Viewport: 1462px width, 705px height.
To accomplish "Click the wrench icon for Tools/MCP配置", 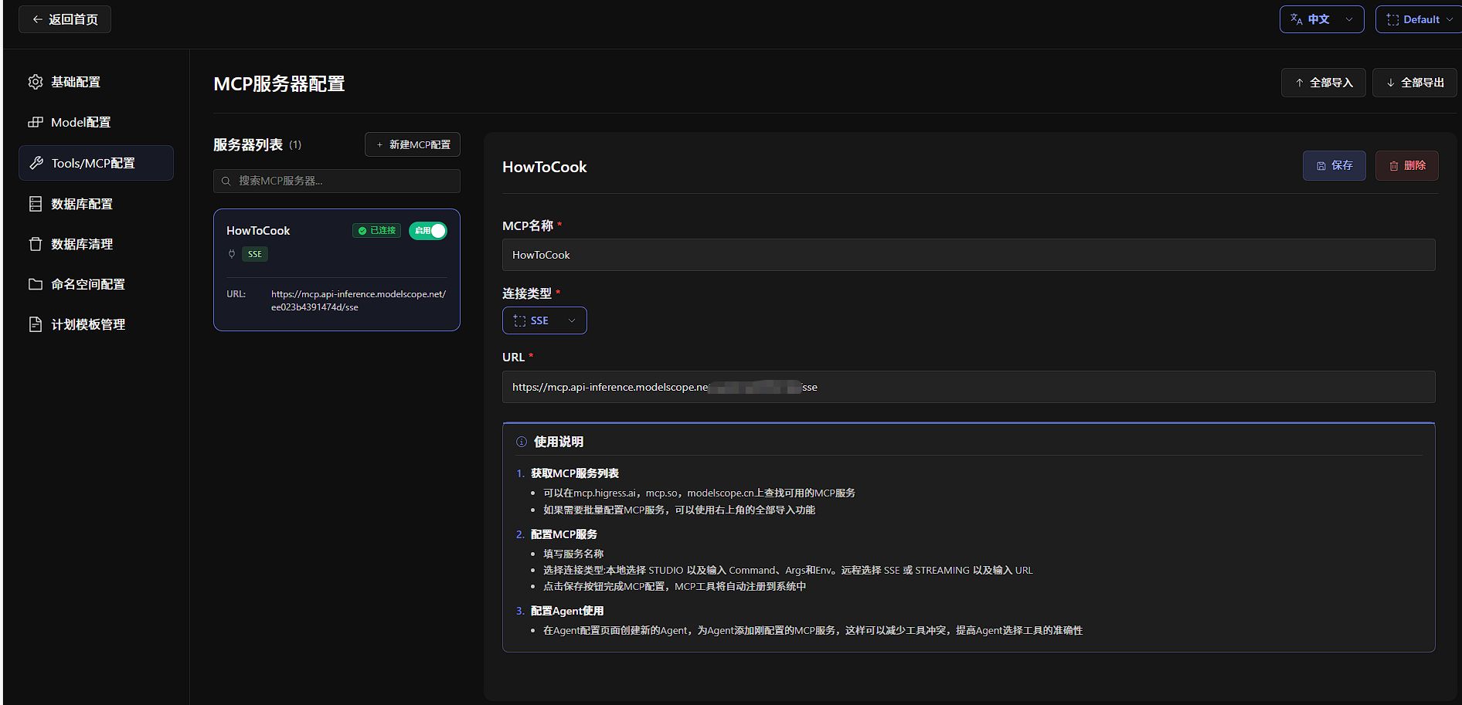I will click(x=36, y=163).
